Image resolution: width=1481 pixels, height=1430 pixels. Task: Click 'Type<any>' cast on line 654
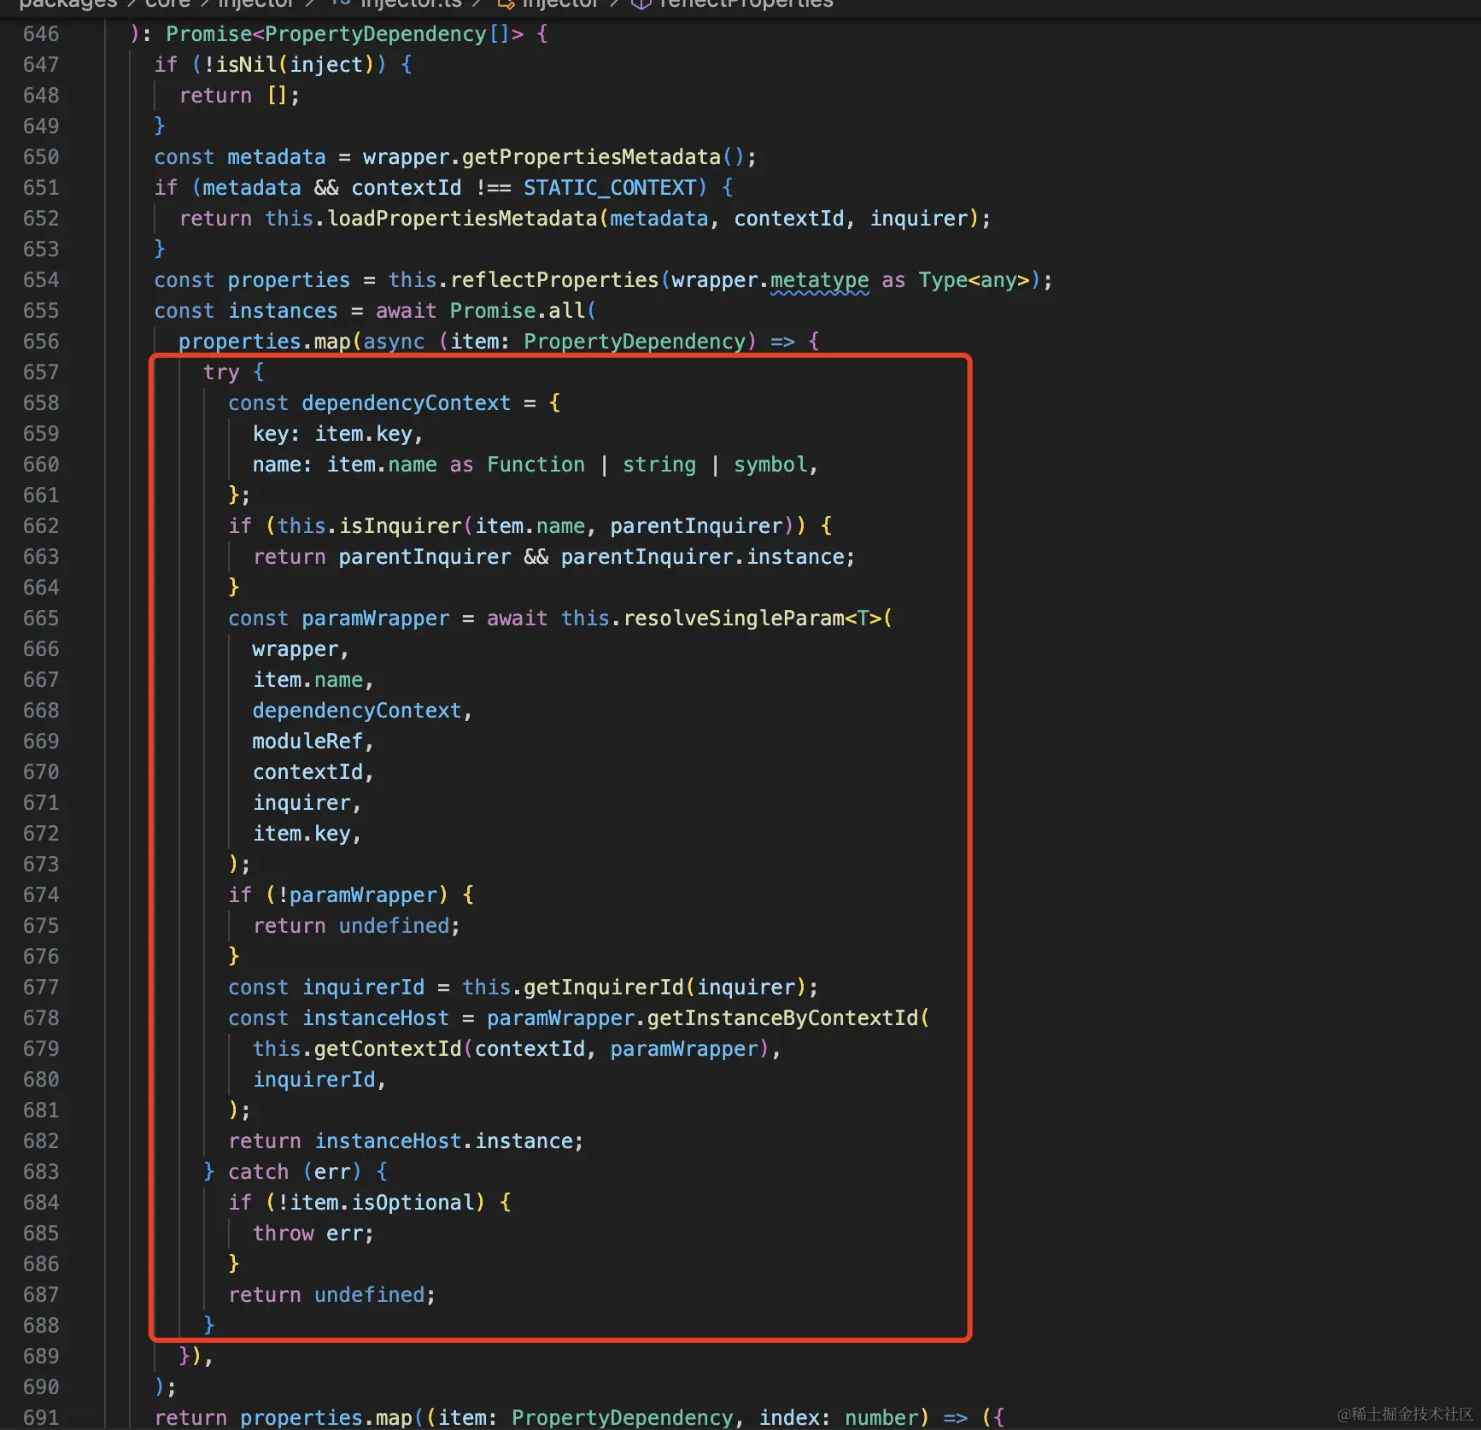point(974,280)
